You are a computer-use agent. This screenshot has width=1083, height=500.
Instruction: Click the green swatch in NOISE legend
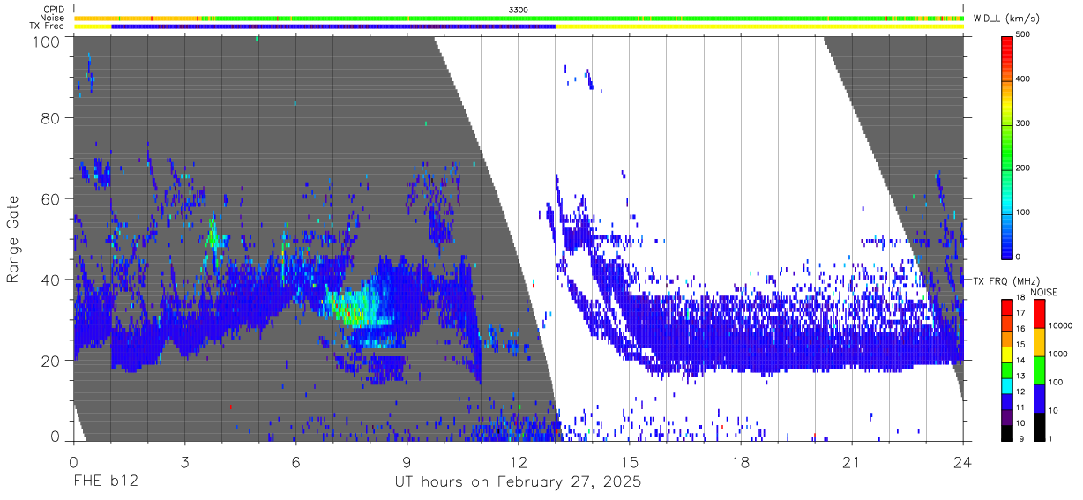(x=1038, y=370)
